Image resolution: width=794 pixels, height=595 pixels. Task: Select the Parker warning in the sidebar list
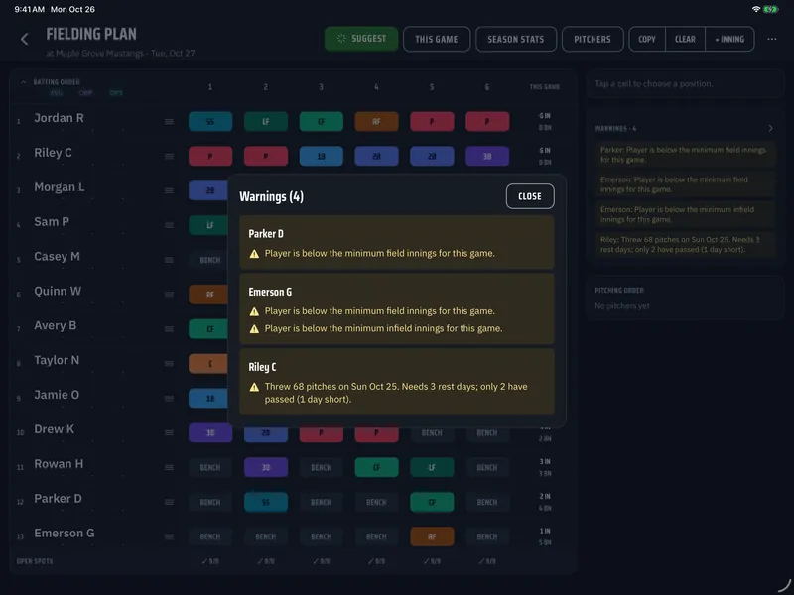click(x=685, y=155)
